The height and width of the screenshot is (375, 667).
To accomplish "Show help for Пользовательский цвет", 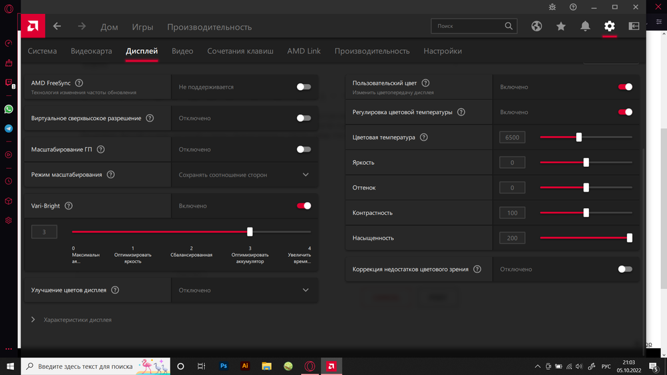I will (425, 83).
